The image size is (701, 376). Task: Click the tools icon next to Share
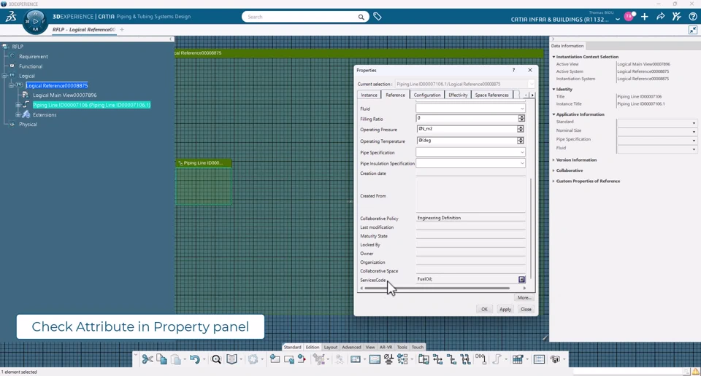(676, 17)
